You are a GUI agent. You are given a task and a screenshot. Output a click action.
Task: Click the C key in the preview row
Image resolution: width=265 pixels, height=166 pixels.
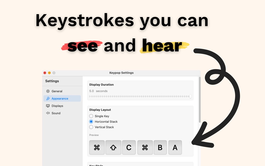(129, 147)
